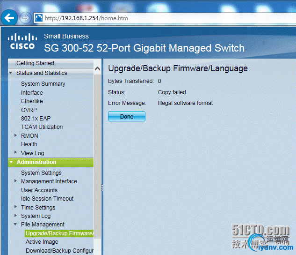Expand the View Log tree arrow
This screenshot has width=296, height=255.
click(x=16, y=152)
